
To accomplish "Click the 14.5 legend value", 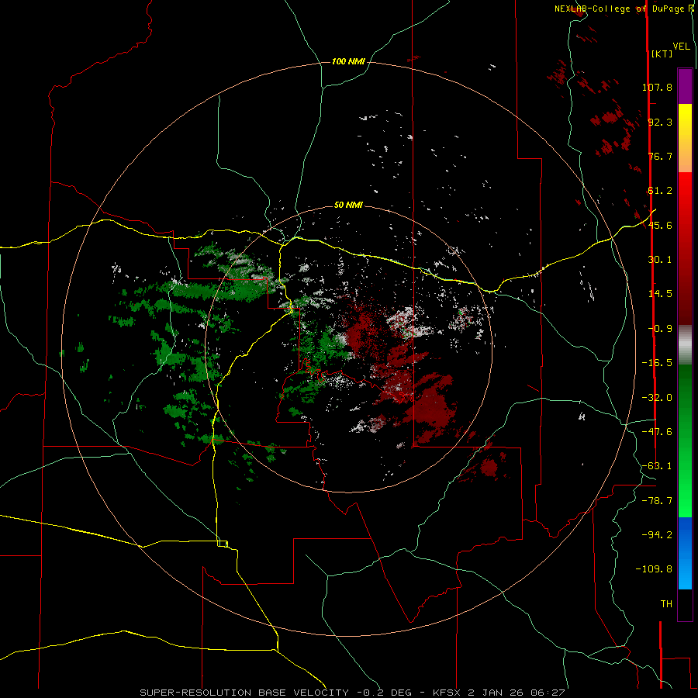I will [660, 294].
